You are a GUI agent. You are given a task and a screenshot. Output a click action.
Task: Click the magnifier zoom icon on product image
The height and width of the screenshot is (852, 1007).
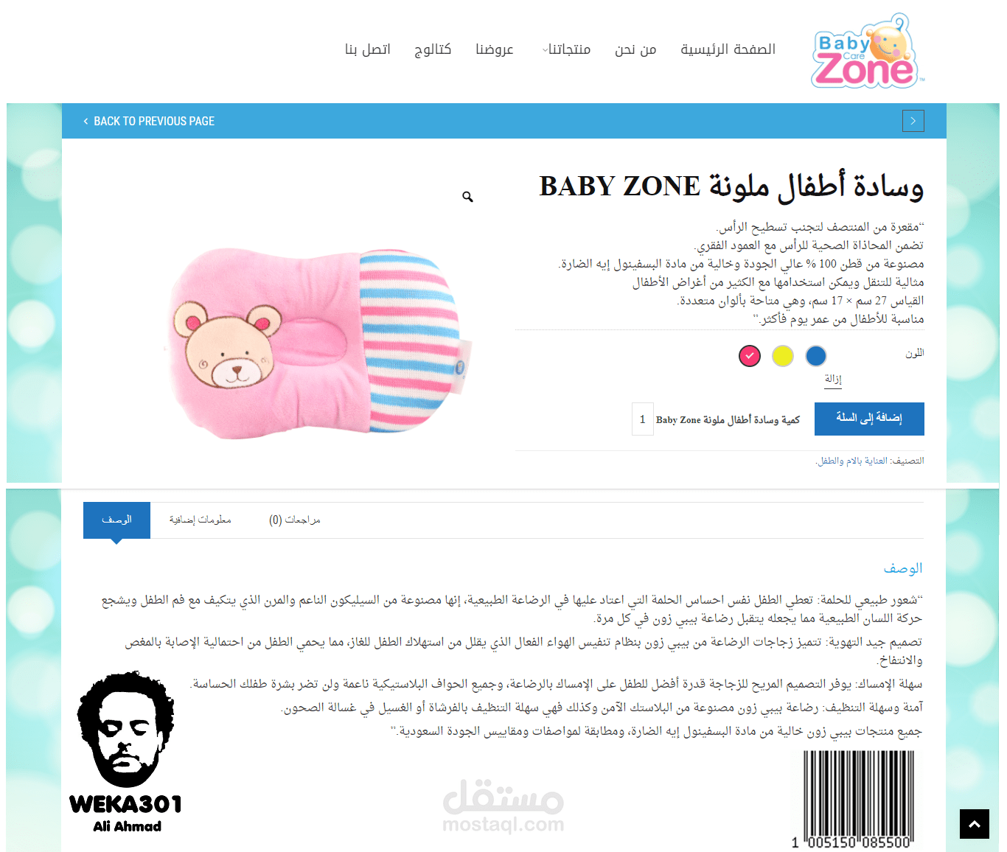tap(467, 197)
